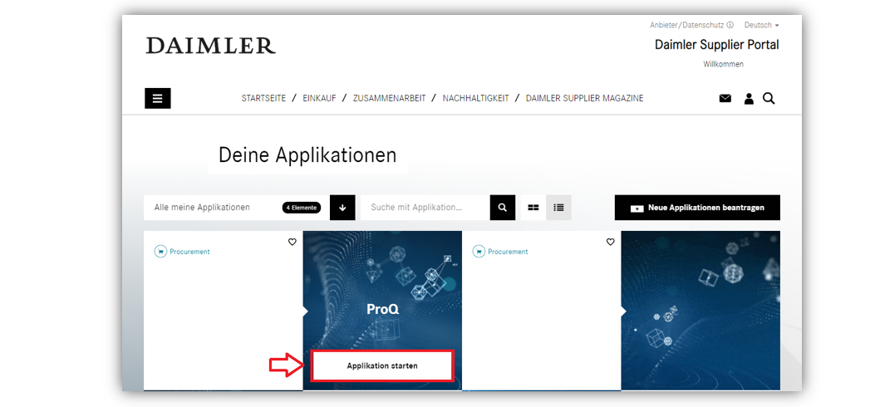Image resolution: width=880 pixels, height=407 pixels.
Task: Switch to tile grid view
Action: (533, 208)
